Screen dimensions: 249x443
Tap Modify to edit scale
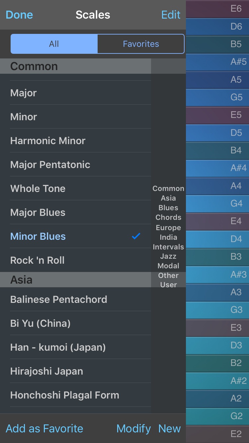pyautogui.click(x=133, y=428)
